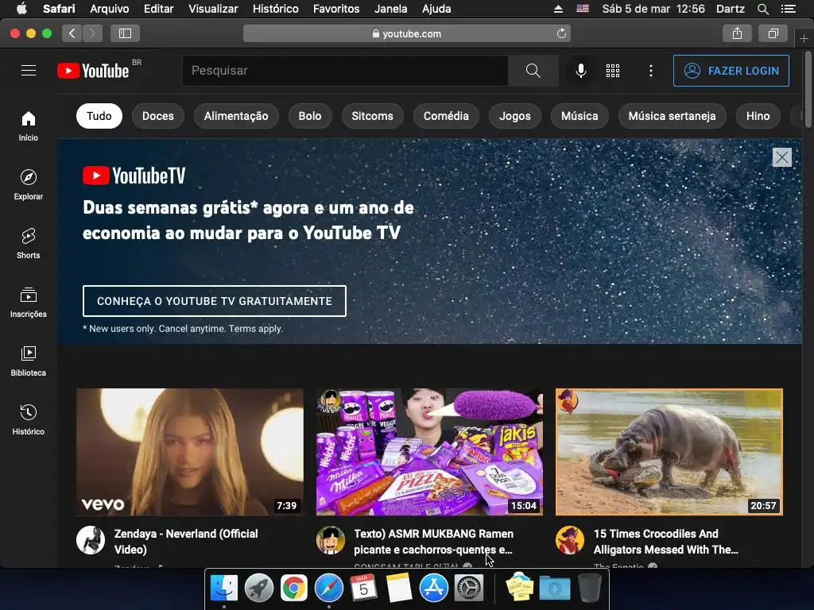Image resolution: width=814 pixels, height=610 pixels.
Task: Open Spotlight search in menu bar
Action: click(x=762, y=9)
